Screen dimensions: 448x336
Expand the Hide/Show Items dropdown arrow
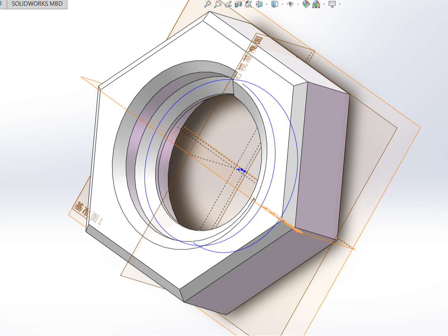click(x=298, y=4)
